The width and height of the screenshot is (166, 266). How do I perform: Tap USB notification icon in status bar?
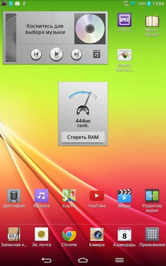coord(24,4)
